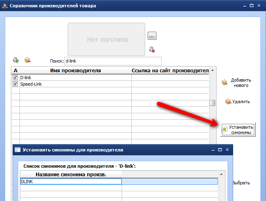The image size is (266, 201).
Task: Click the 'Установить синонимы' button
Action: (238, 130)
